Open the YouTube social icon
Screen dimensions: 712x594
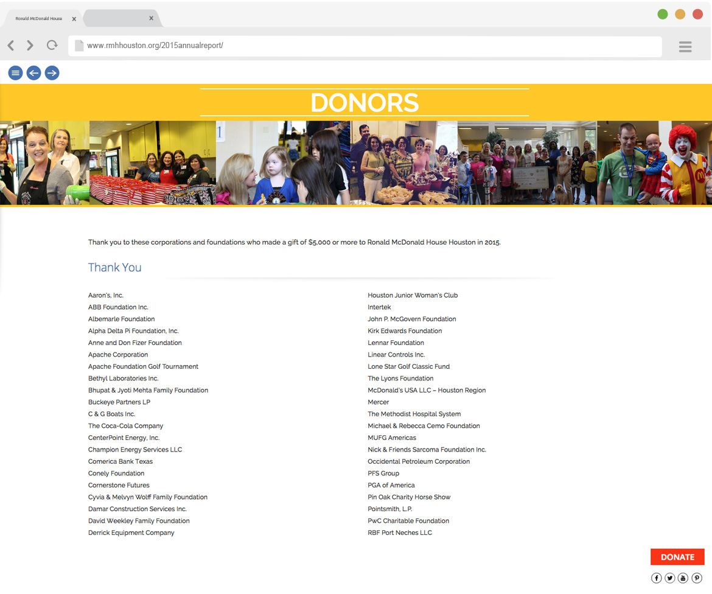(683, 578)
